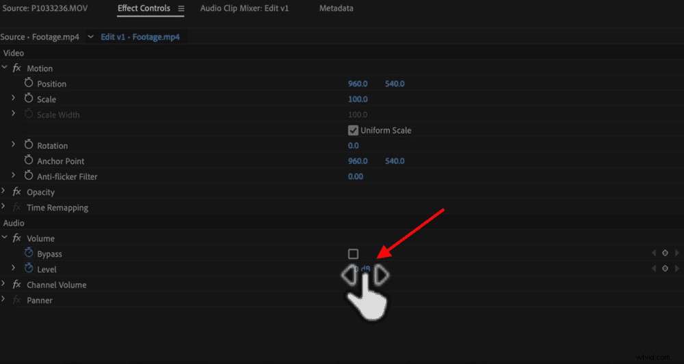This screenshot has width=684, height=364.
Task: Toggle the Anti-flicker Filter stopwatch
Action: click(29, 176)
